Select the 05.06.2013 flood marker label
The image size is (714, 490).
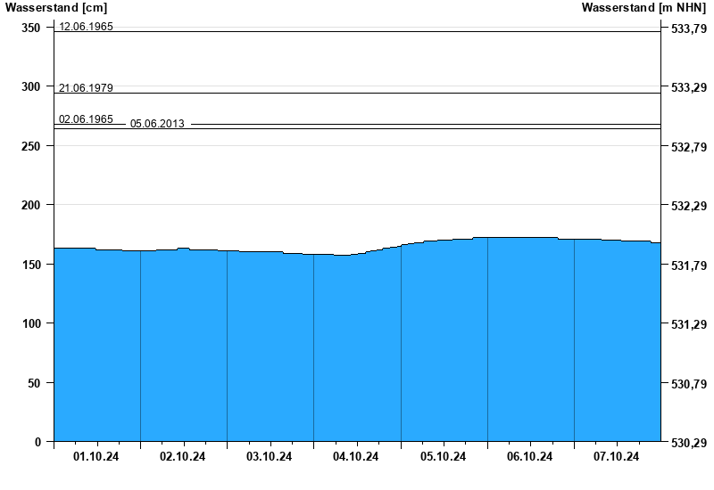[x=157, y=124]
